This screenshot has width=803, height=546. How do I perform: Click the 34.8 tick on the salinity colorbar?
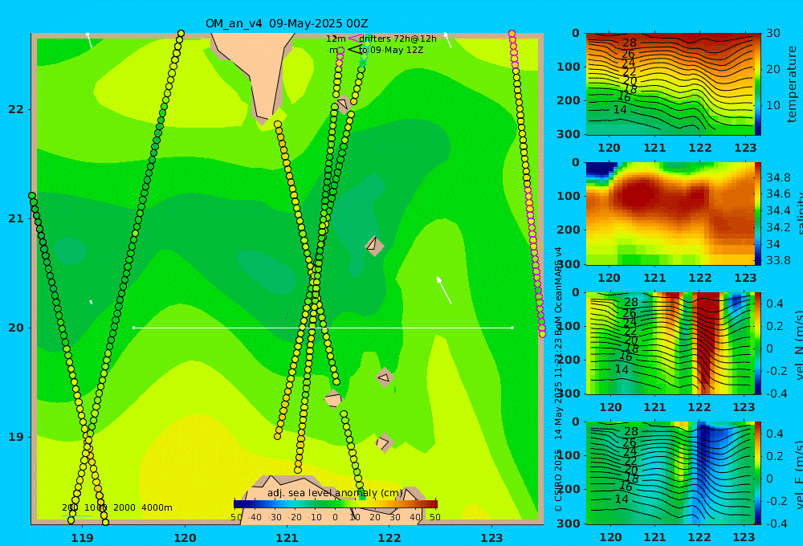tap(778, 177)
